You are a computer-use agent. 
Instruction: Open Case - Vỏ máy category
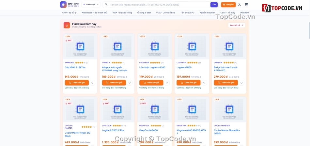point(227,13)
